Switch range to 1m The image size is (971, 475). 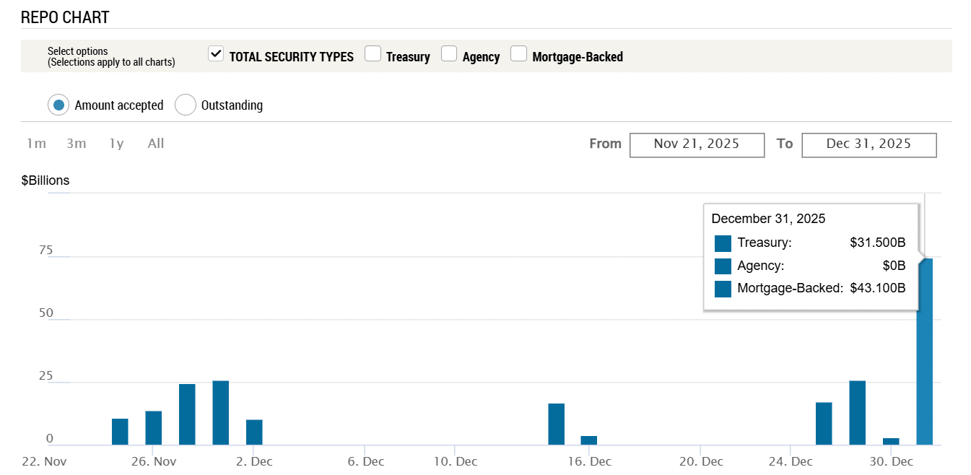point(36,144)
